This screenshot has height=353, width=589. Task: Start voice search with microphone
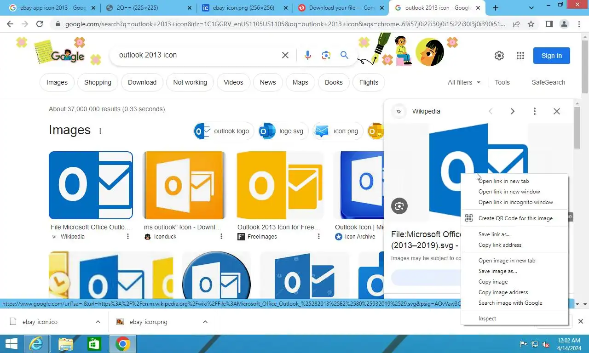tap(308, 55)
